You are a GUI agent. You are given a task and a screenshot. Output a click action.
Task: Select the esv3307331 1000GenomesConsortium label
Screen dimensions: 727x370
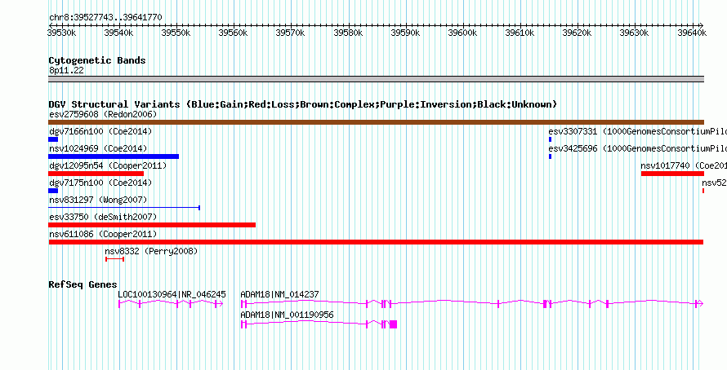tap(637, 131)
